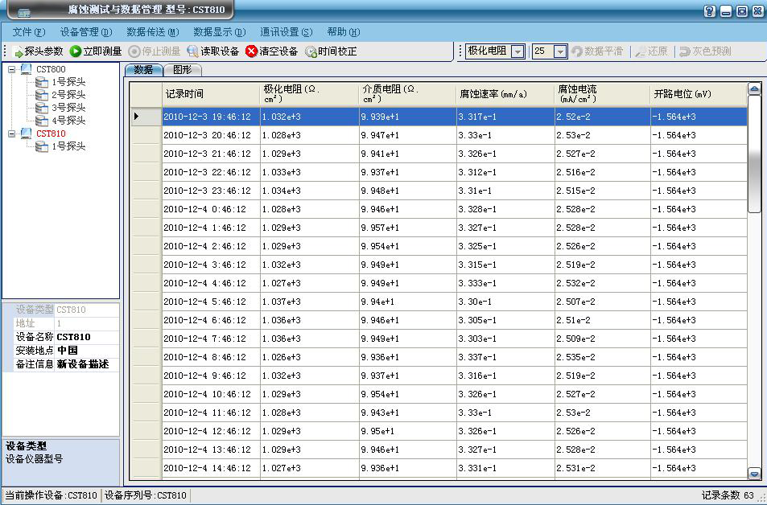Click the 还原 toolbar icon
Viewport: 767px width, 505px height.
point(641,51)
